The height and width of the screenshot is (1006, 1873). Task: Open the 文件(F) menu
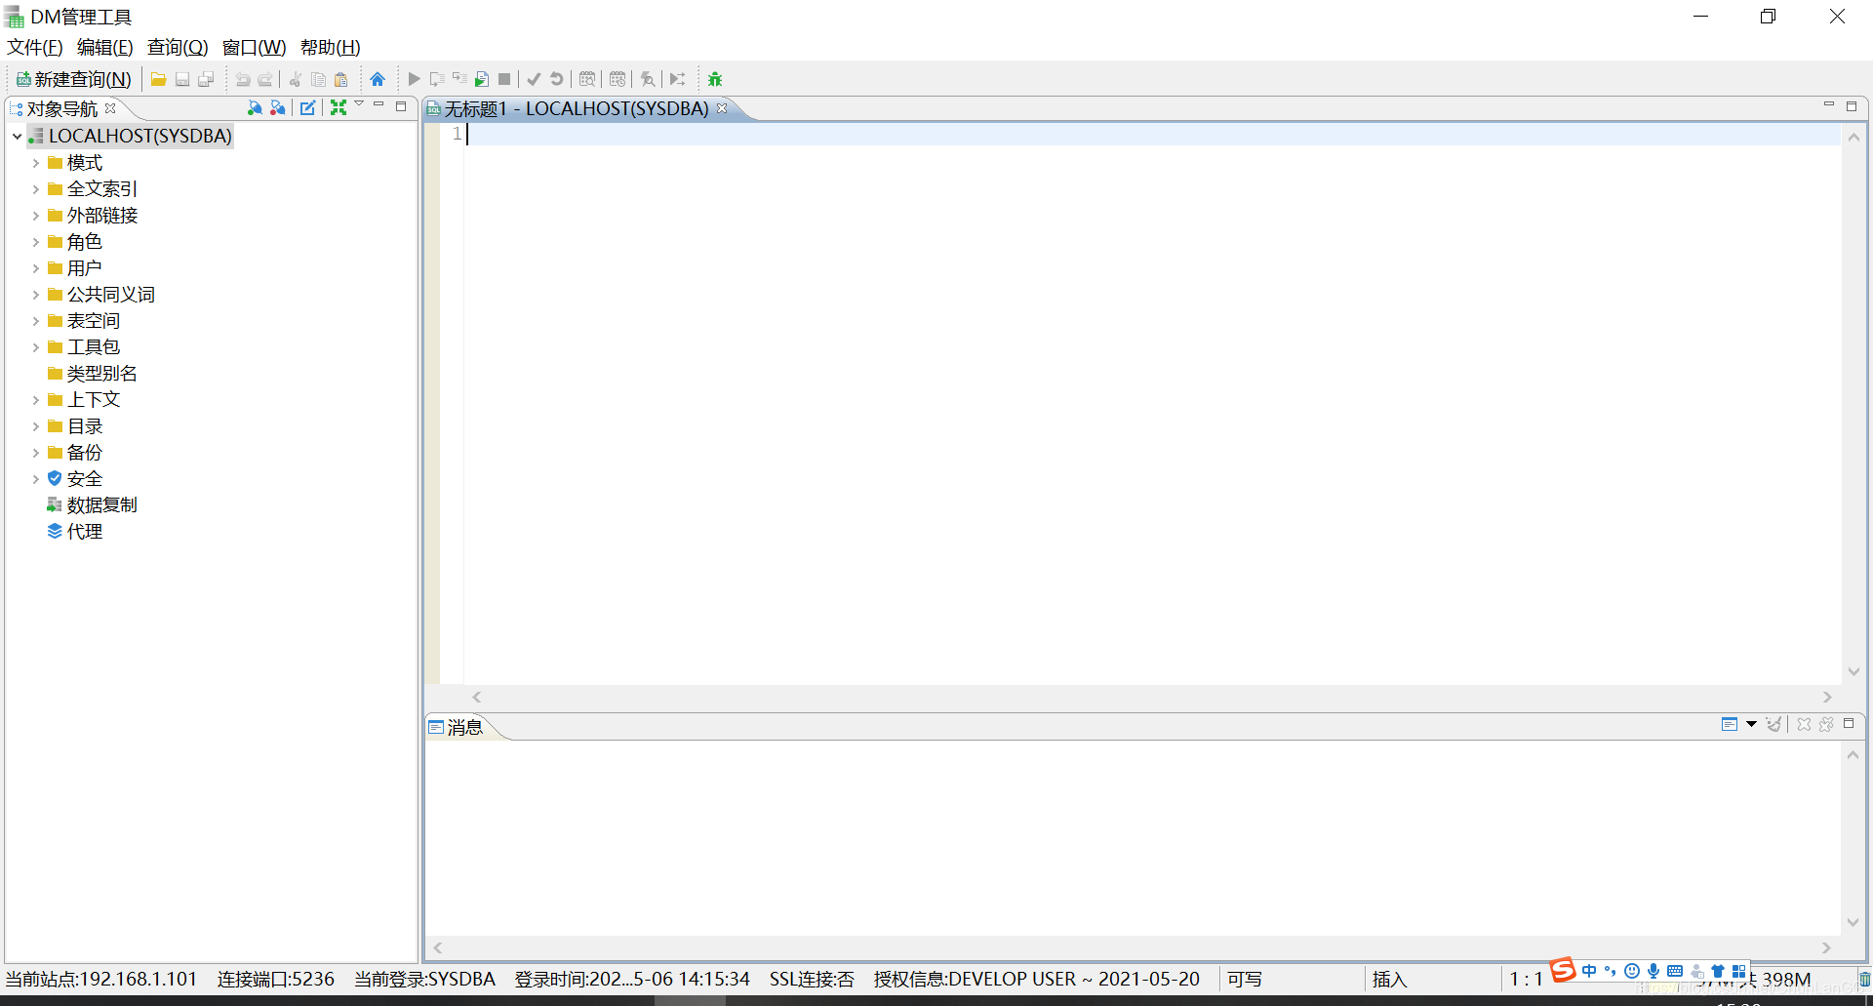click(x=35, y=47)
